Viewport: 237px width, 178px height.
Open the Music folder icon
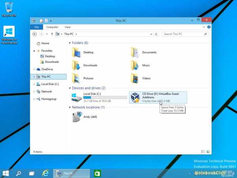[x=135, y=65]
